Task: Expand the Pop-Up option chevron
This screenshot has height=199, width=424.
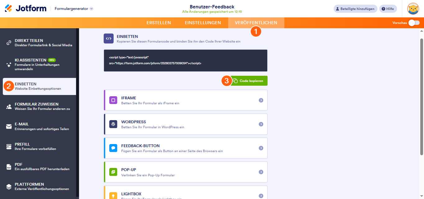Action: click(261, 172)
